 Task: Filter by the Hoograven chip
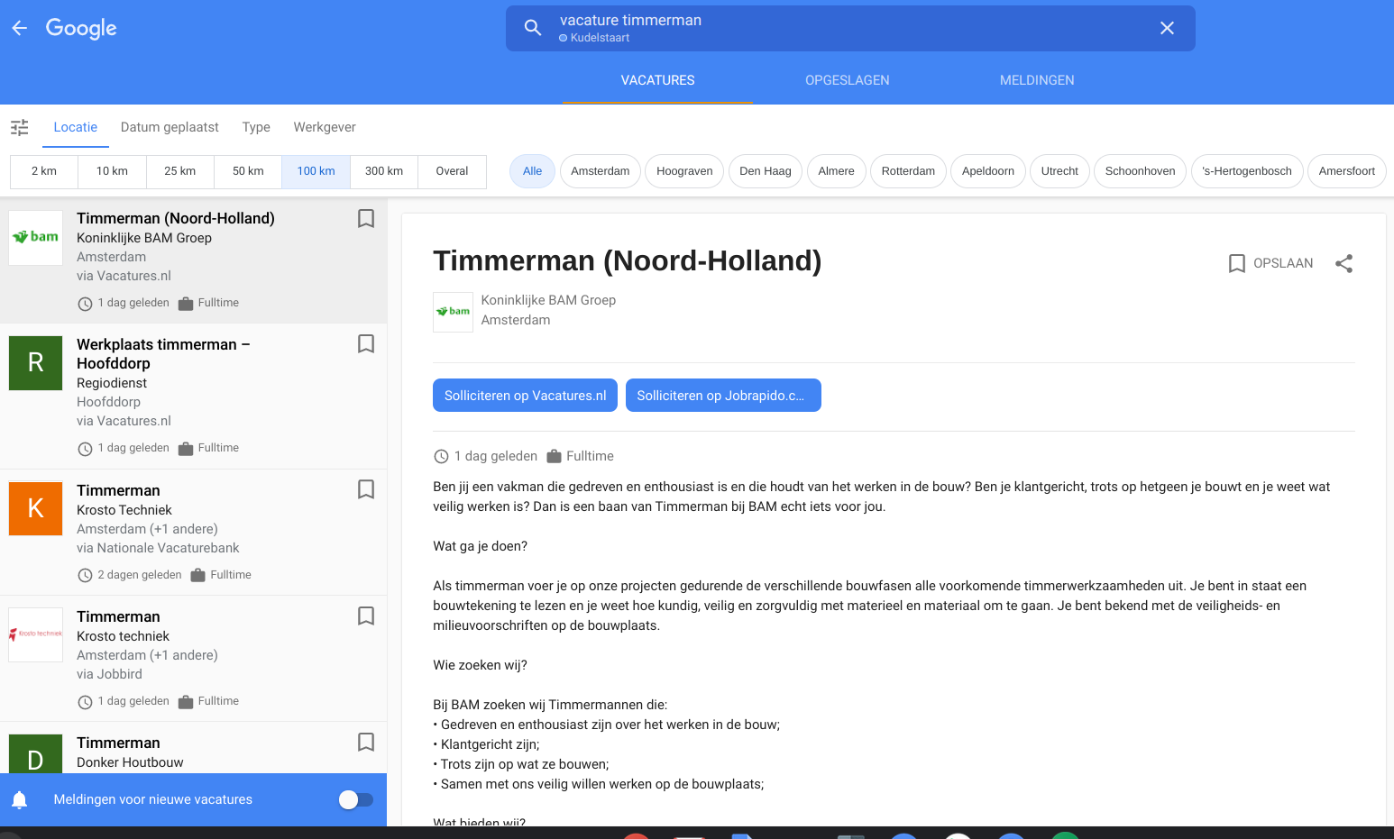pos(684,171)
